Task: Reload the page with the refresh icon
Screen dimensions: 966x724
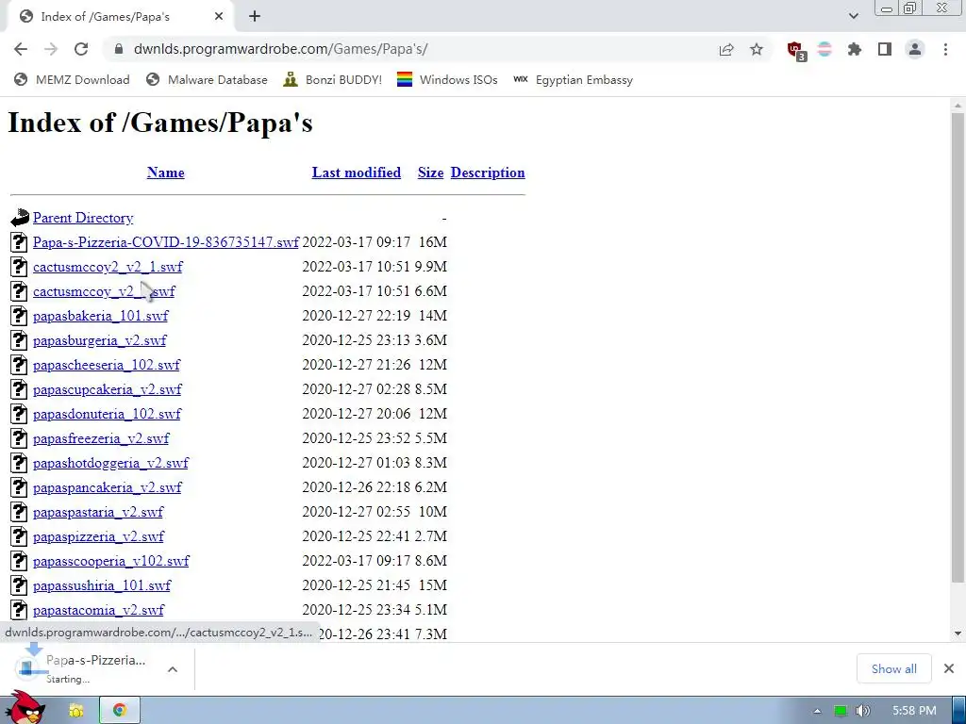Action: coord(81,49)
